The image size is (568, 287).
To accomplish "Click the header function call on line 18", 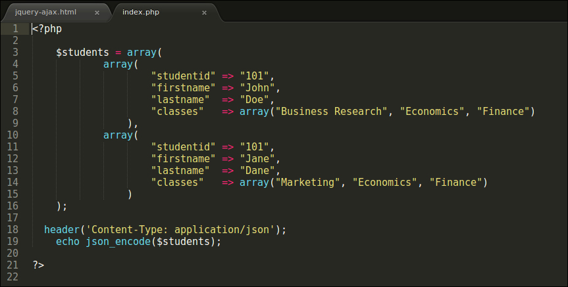I will (62, 229).
